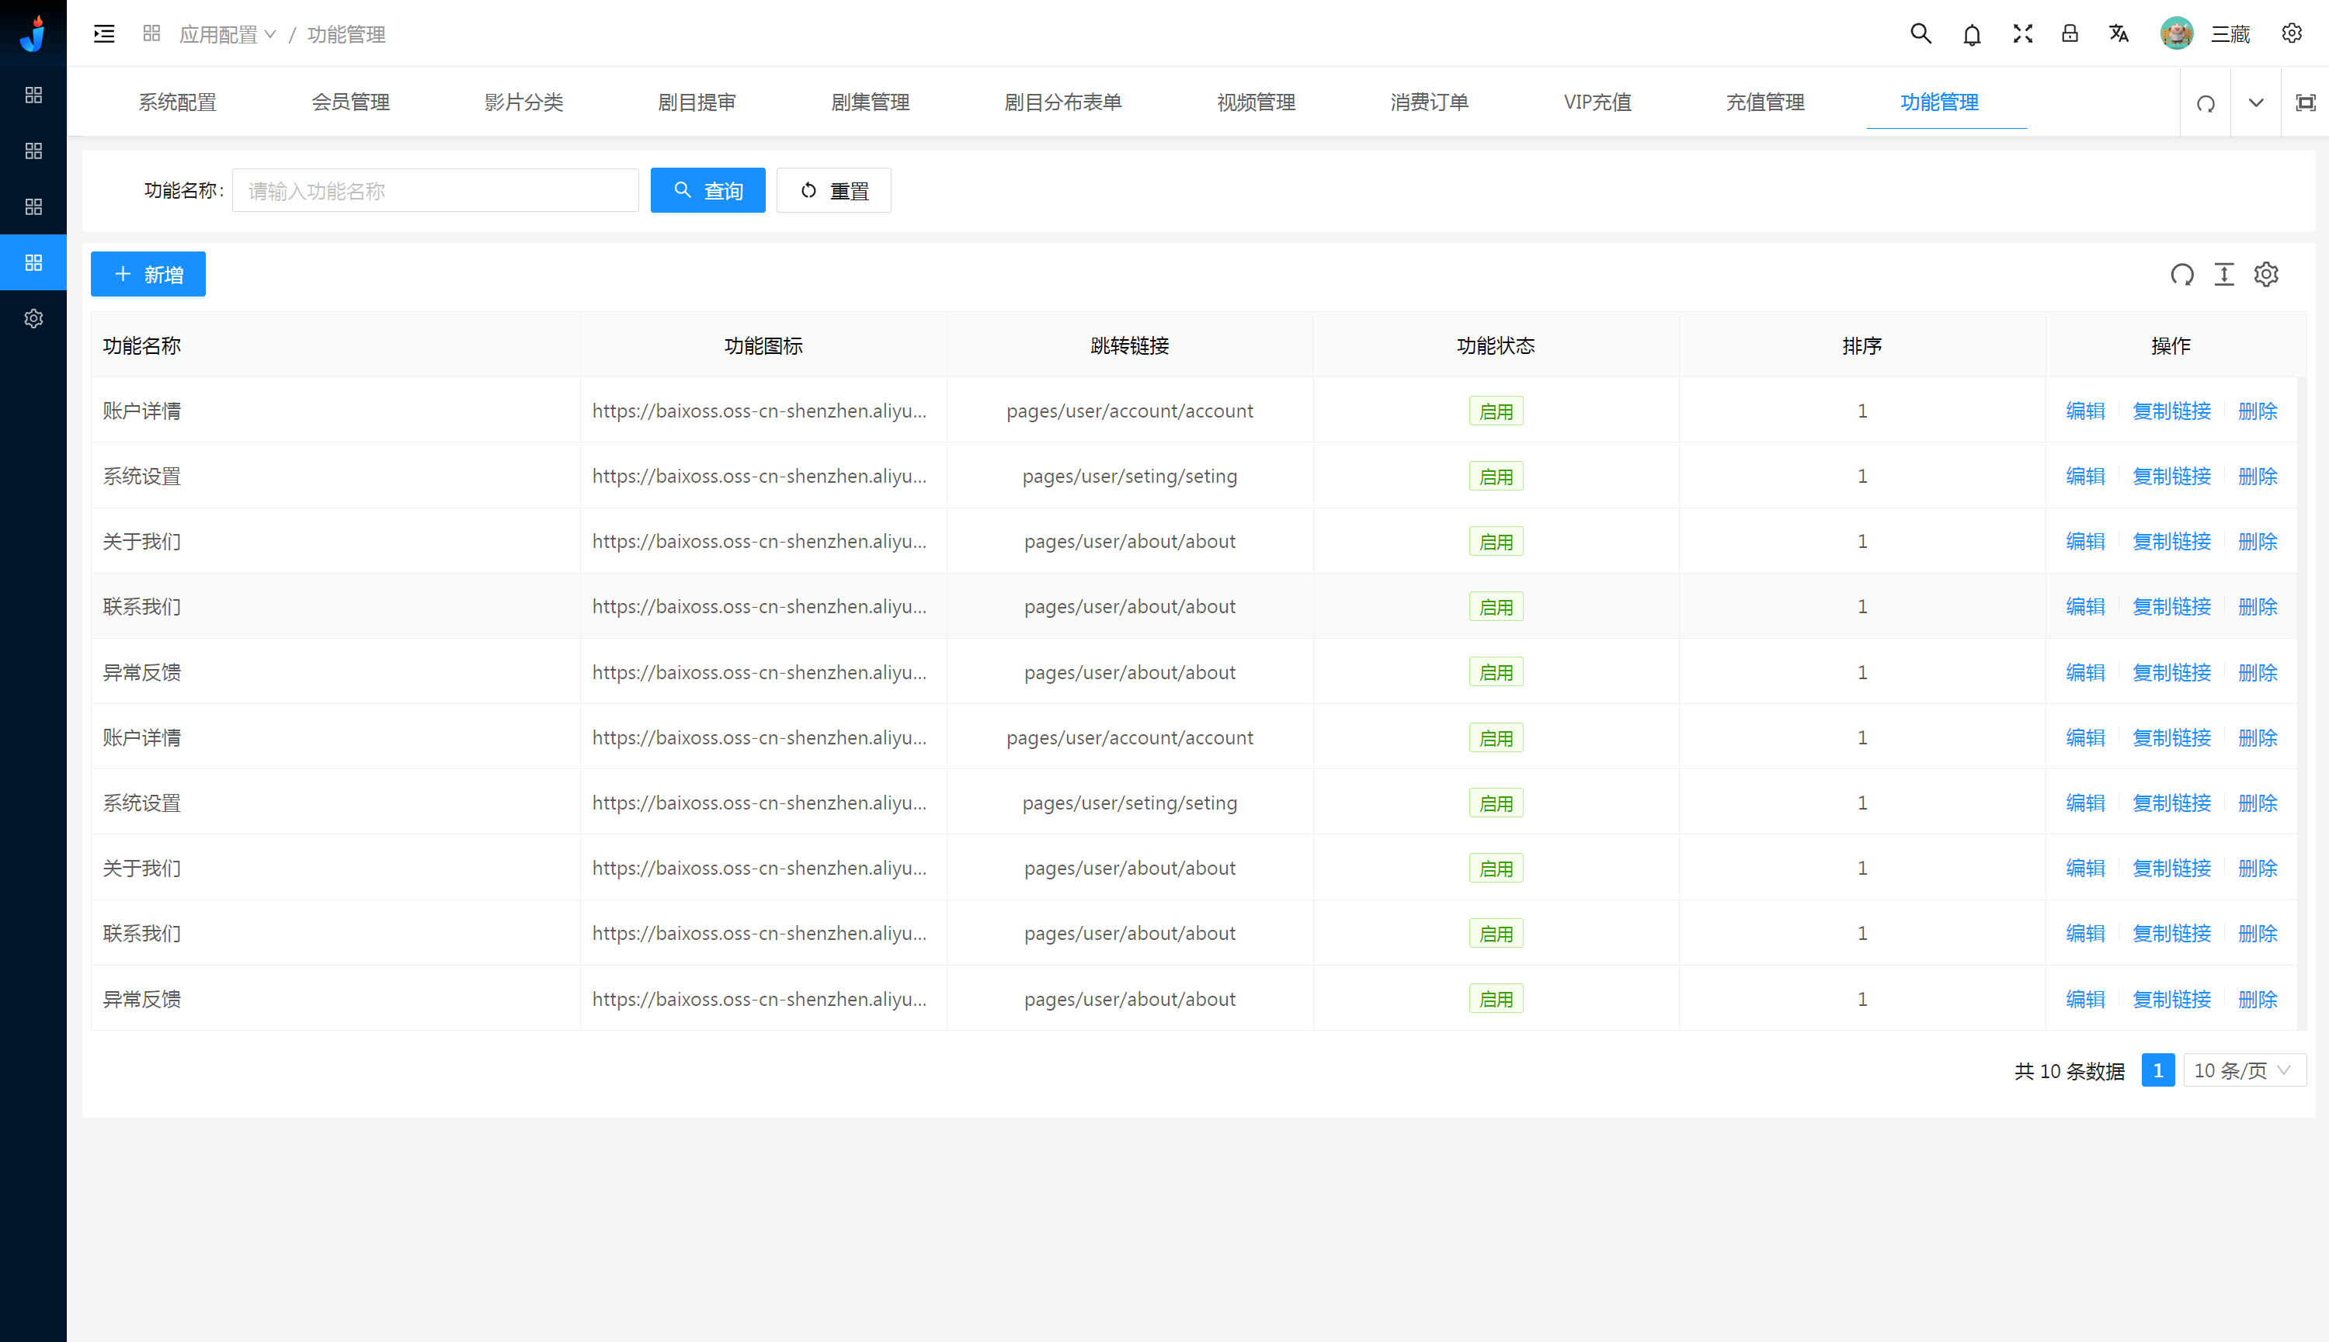Click the lock screen icon

2070,34
